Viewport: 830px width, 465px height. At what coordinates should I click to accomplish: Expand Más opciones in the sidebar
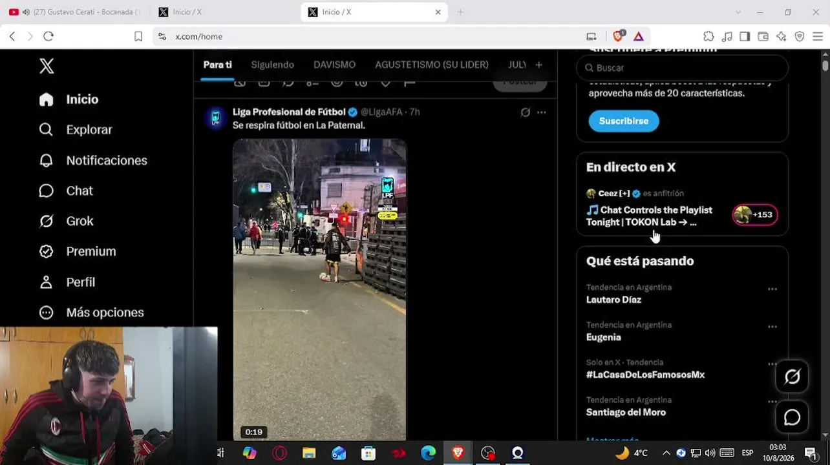coord(91,313)
